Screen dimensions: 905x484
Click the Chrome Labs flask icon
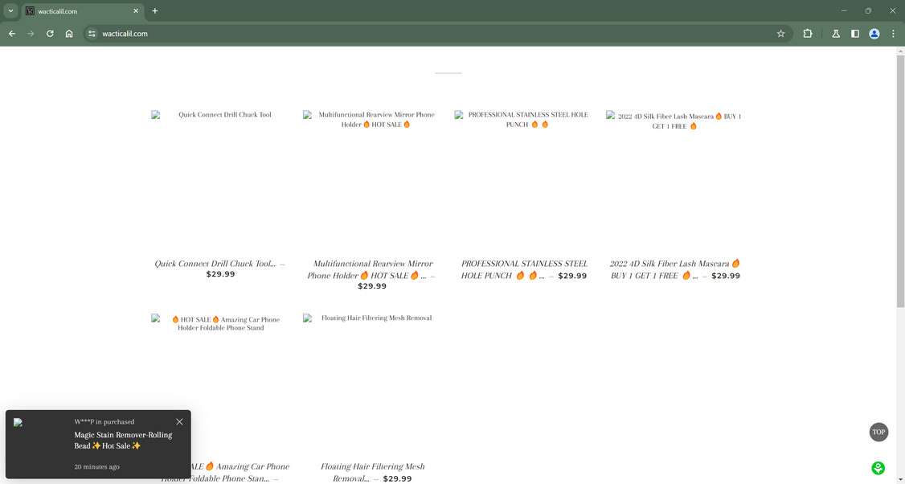[x=835, y=34]
